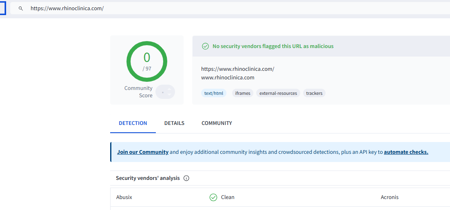Open the automate checks link

pos(406,152)
